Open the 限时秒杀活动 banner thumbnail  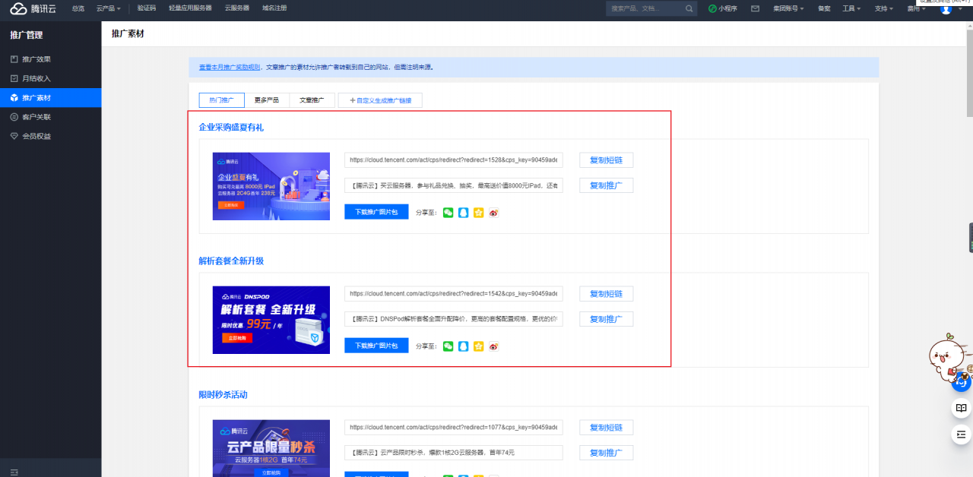pos(271,448)
